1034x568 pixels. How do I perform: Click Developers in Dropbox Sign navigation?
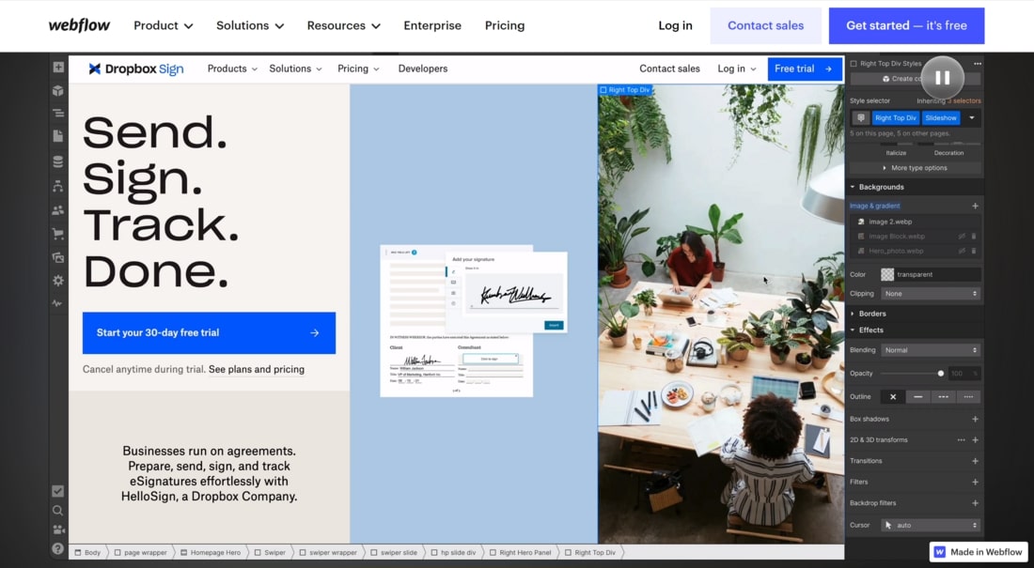[x=423, y=69]
